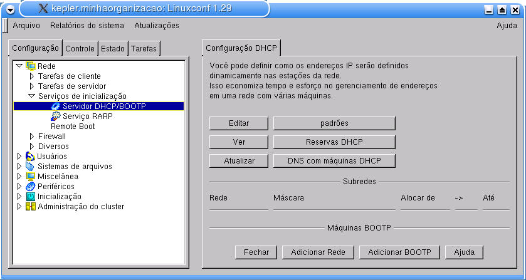Switch to the Tarefas tab
The height and width of the screenshot is (280, 526).
pos(144,48)
